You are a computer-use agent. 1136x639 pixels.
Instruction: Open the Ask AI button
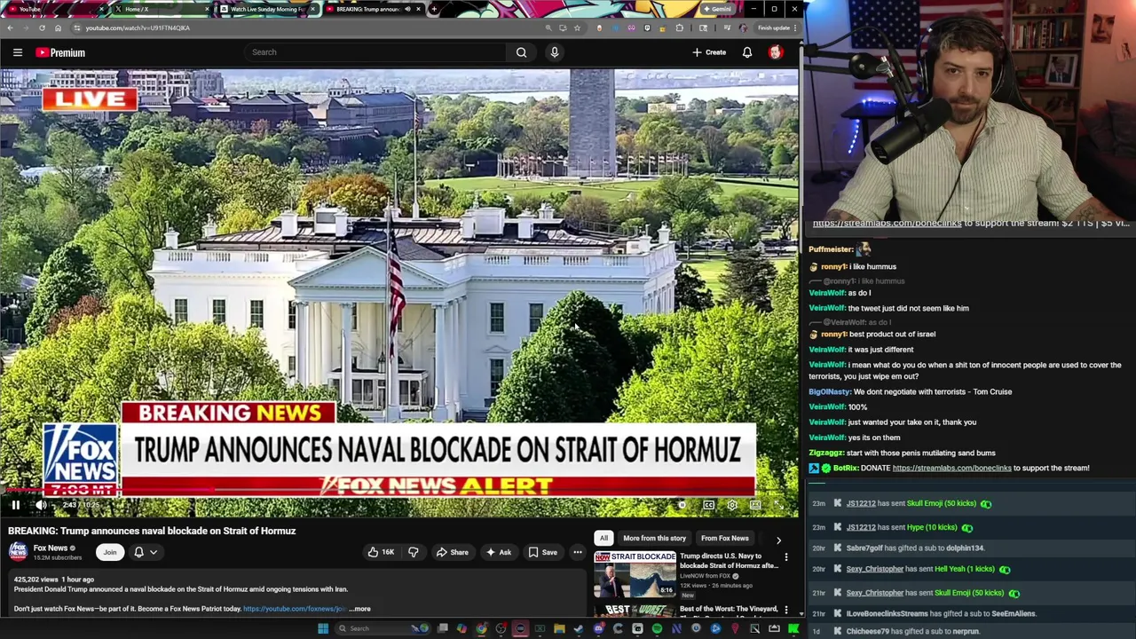click(498, 552)
